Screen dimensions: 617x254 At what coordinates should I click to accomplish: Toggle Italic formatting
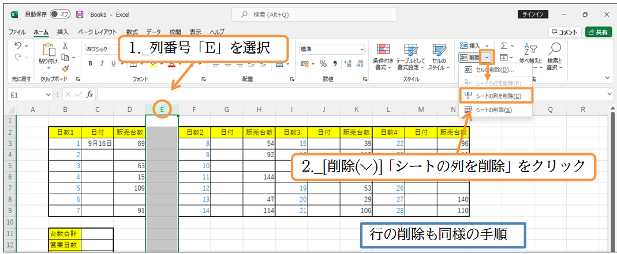[x=102, y=63]
